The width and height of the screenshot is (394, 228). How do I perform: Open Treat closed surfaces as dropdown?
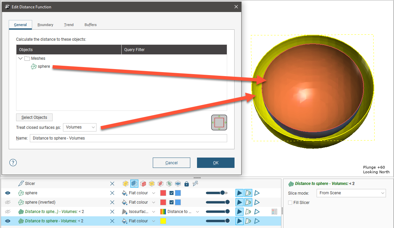pos(80,127)
